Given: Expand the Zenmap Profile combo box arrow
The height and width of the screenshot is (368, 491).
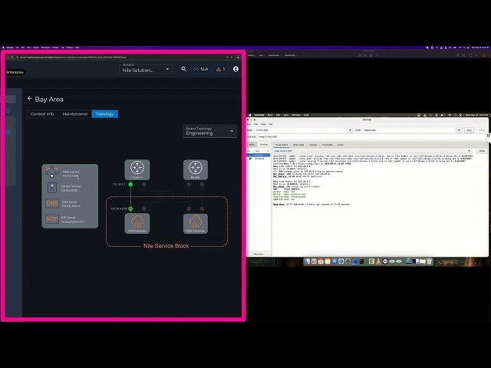Looking at the screenshot, I should pos(459,130).
